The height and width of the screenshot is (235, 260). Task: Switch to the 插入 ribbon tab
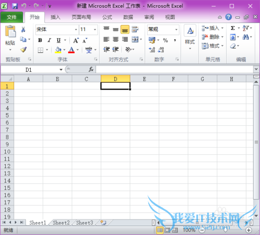[x=56, y=17]
